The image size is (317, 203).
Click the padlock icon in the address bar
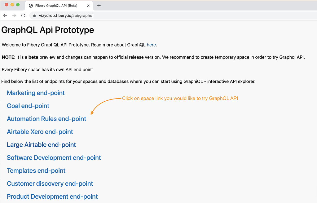click(34, 15)
